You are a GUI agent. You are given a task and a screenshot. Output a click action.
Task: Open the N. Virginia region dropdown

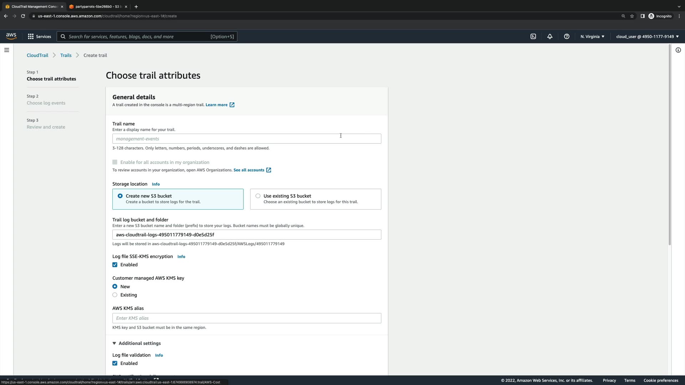(x=592, y=36)
